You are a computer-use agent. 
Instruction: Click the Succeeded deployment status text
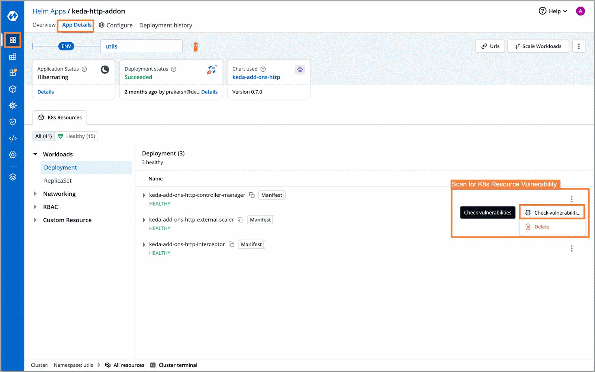(138, 77)
